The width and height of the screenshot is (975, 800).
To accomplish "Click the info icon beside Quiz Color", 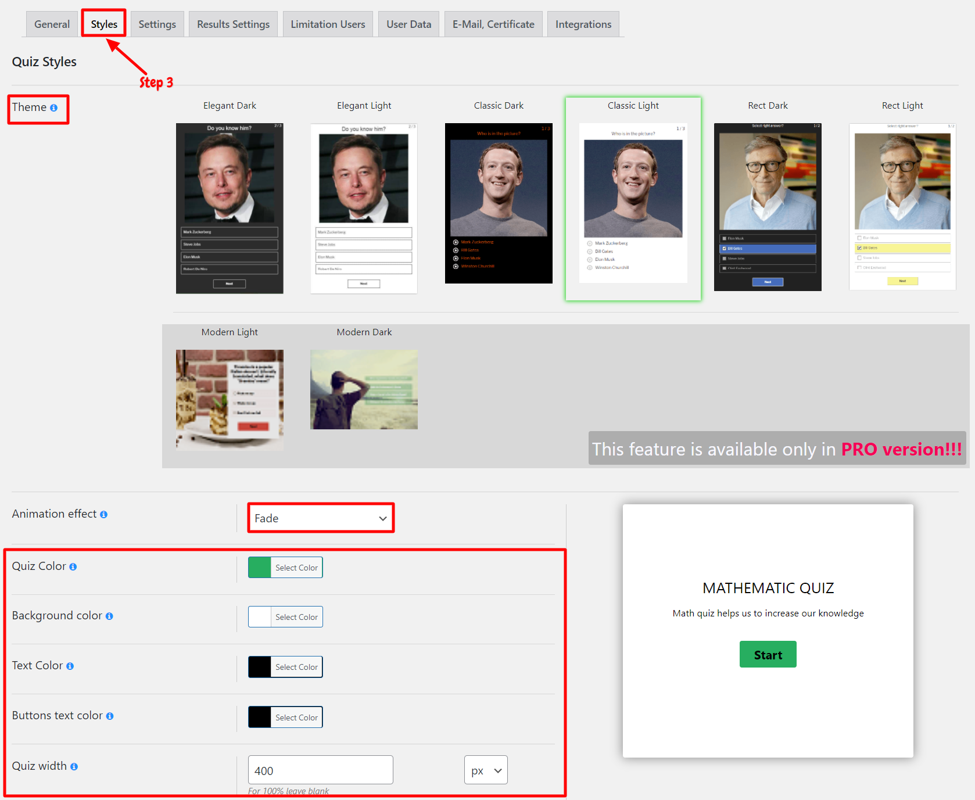I will coord(73,567).
